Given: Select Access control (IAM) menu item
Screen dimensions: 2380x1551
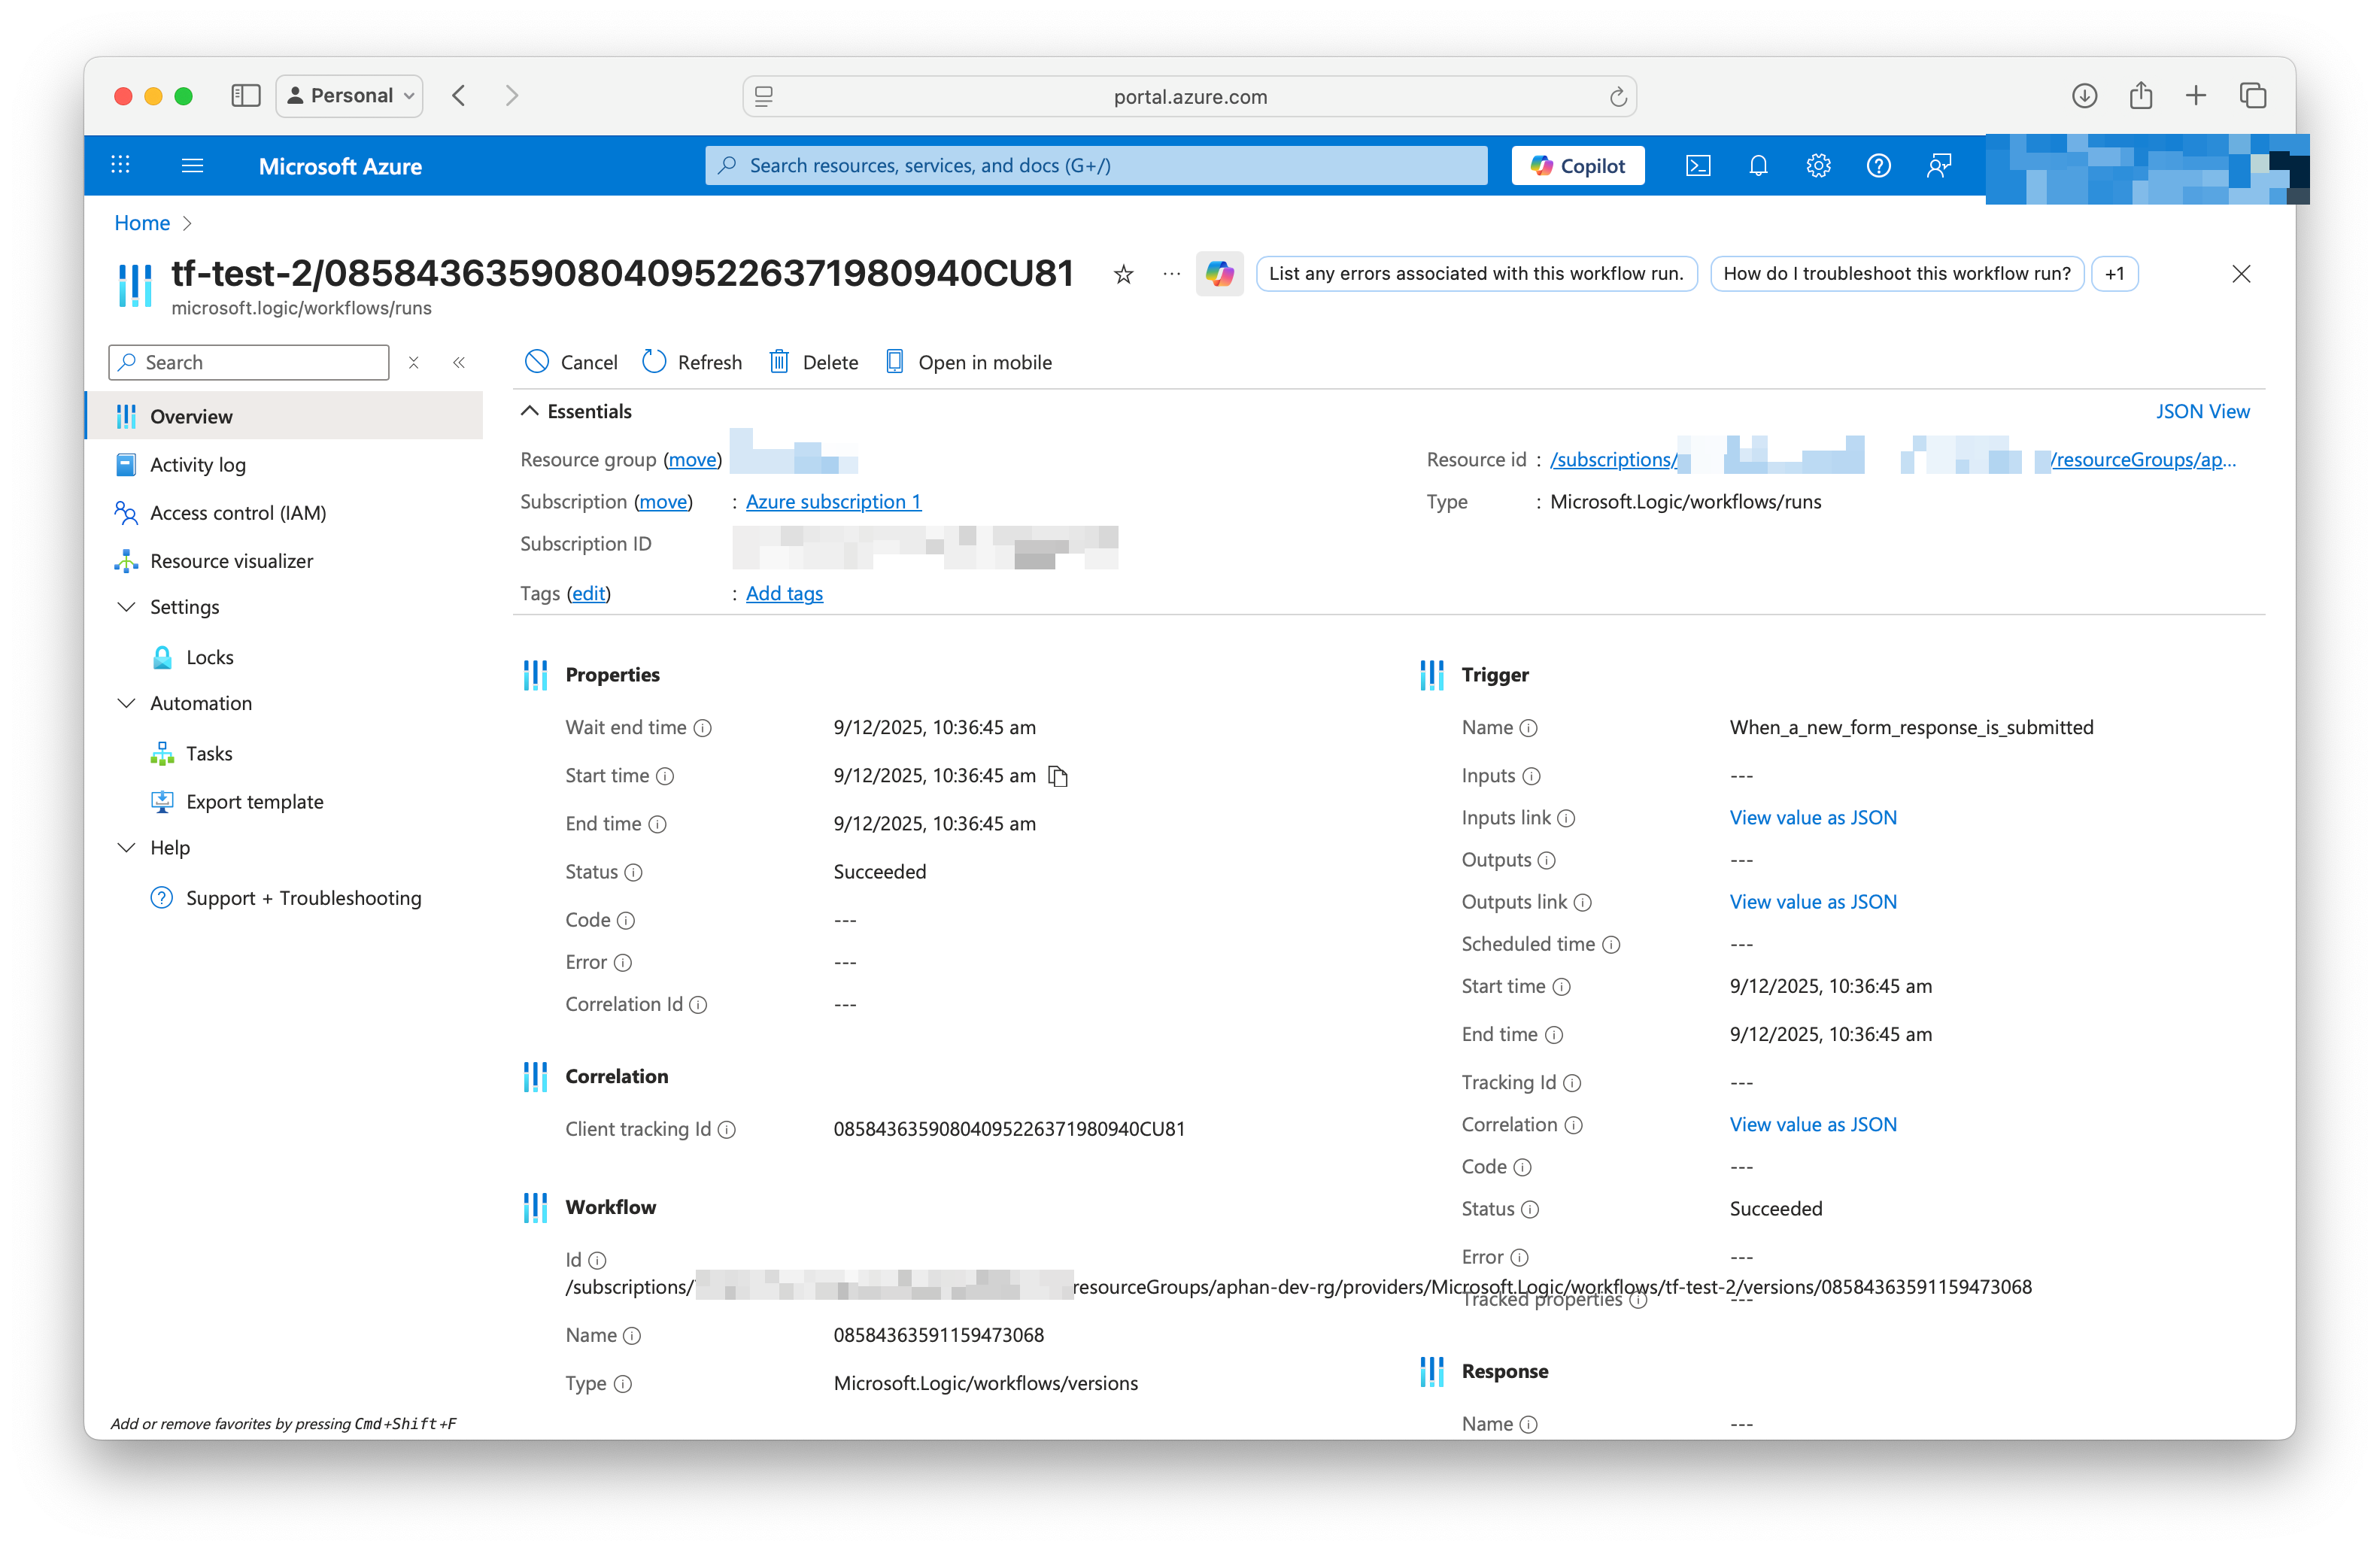Looking at the screenshot, I should point(237,513).
